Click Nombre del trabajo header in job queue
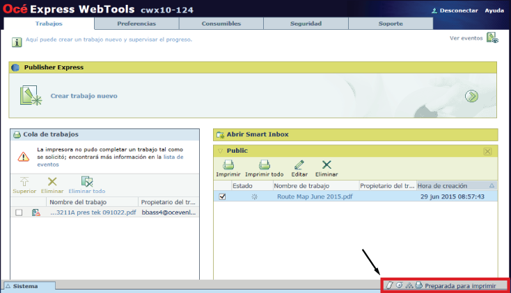 coord(93,202)
